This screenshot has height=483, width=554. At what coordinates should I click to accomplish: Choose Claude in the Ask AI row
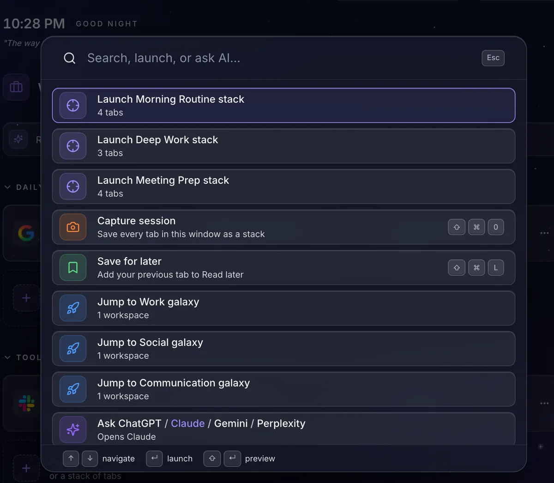188,423
